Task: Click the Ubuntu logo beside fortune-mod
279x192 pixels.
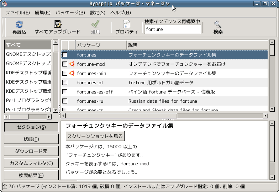Action: 72,64
